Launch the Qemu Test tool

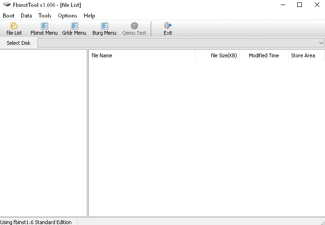[135, 29]
